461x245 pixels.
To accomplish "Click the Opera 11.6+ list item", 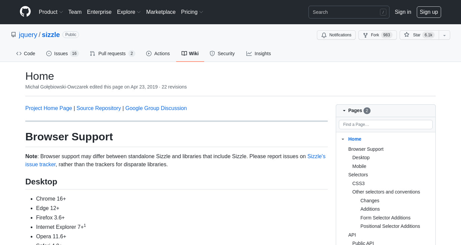I will click(x=51, y=237).
